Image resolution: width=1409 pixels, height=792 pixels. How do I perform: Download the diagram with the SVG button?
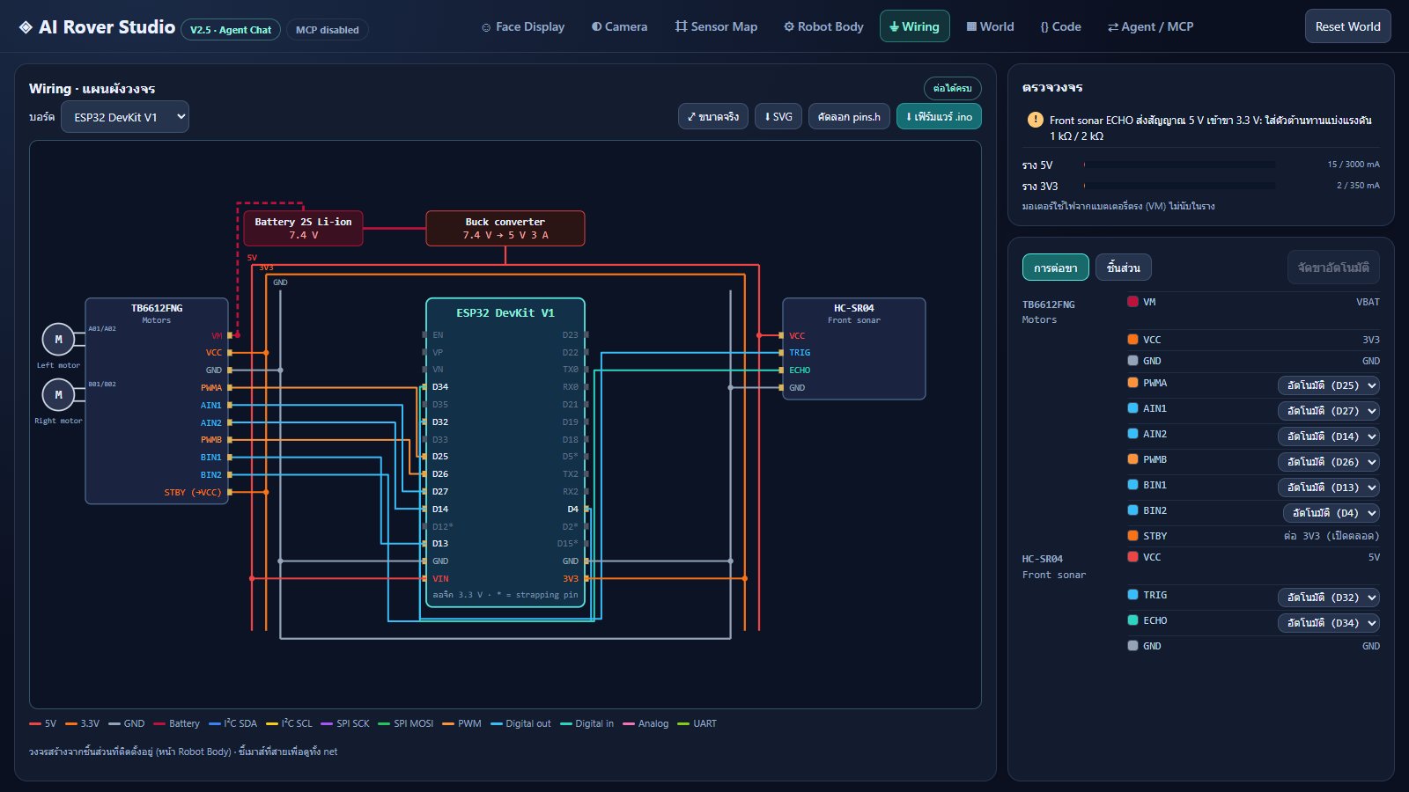[778, 116]
